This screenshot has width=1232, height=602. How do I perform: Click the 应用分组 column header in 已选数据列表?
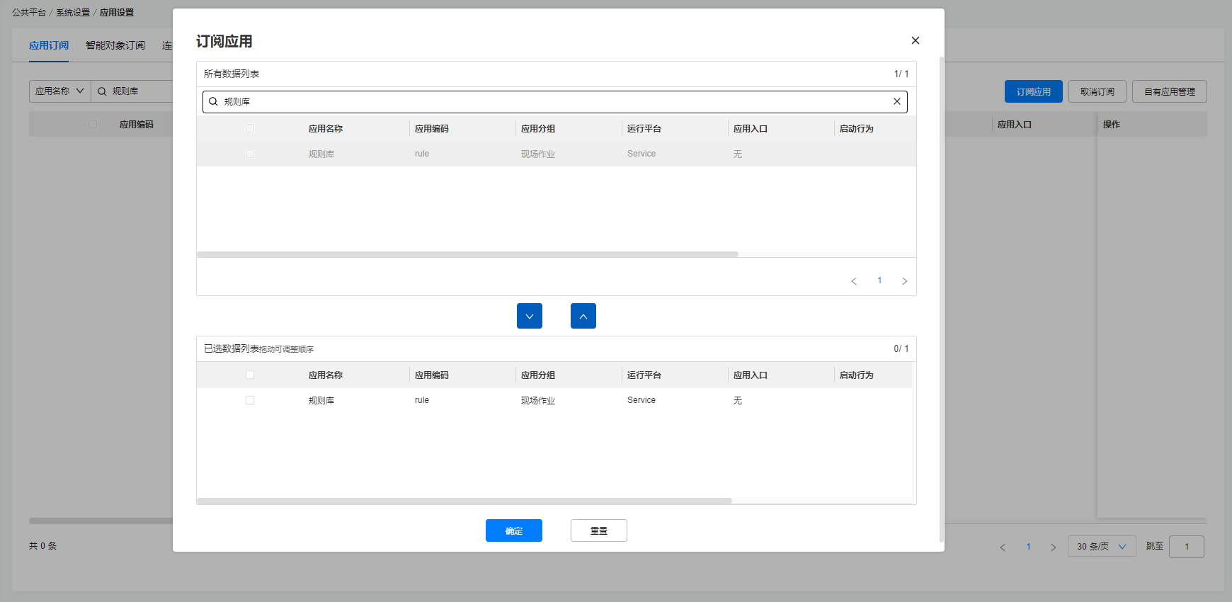coord(538,375)
